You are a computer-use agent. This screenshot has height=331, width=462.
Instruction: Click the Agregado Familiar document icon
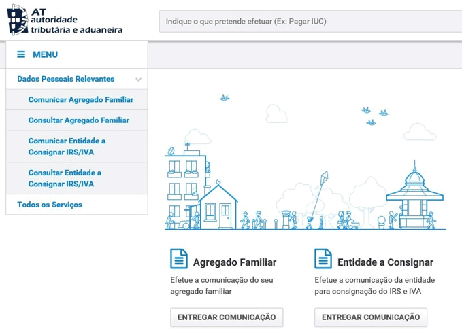[x=179, y=259]
